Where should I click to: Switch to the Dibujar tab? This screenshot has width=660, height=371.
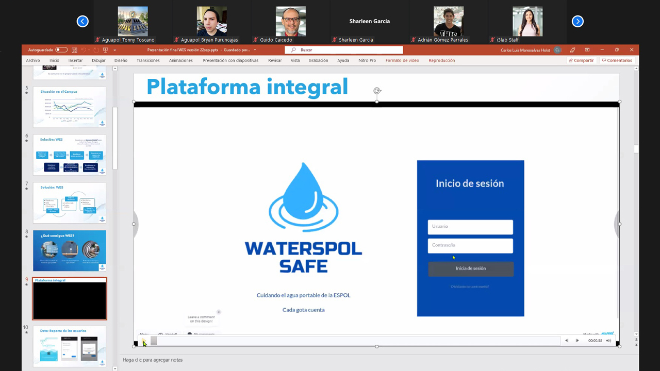(98, 60)
